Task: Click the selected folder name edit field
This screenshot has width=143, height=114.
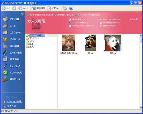Action: click(x=38, y=36)
